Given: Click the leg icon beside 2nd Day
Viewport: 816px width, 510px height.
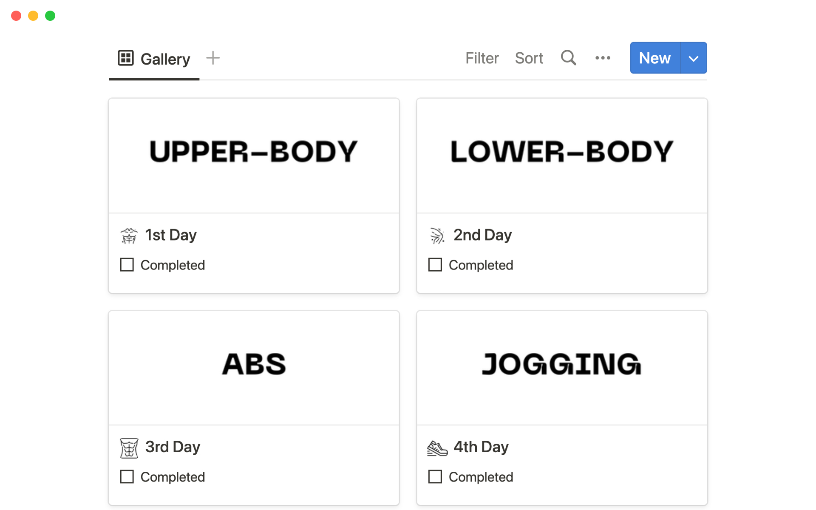Looking at the screenshot, I should (437, 235).
